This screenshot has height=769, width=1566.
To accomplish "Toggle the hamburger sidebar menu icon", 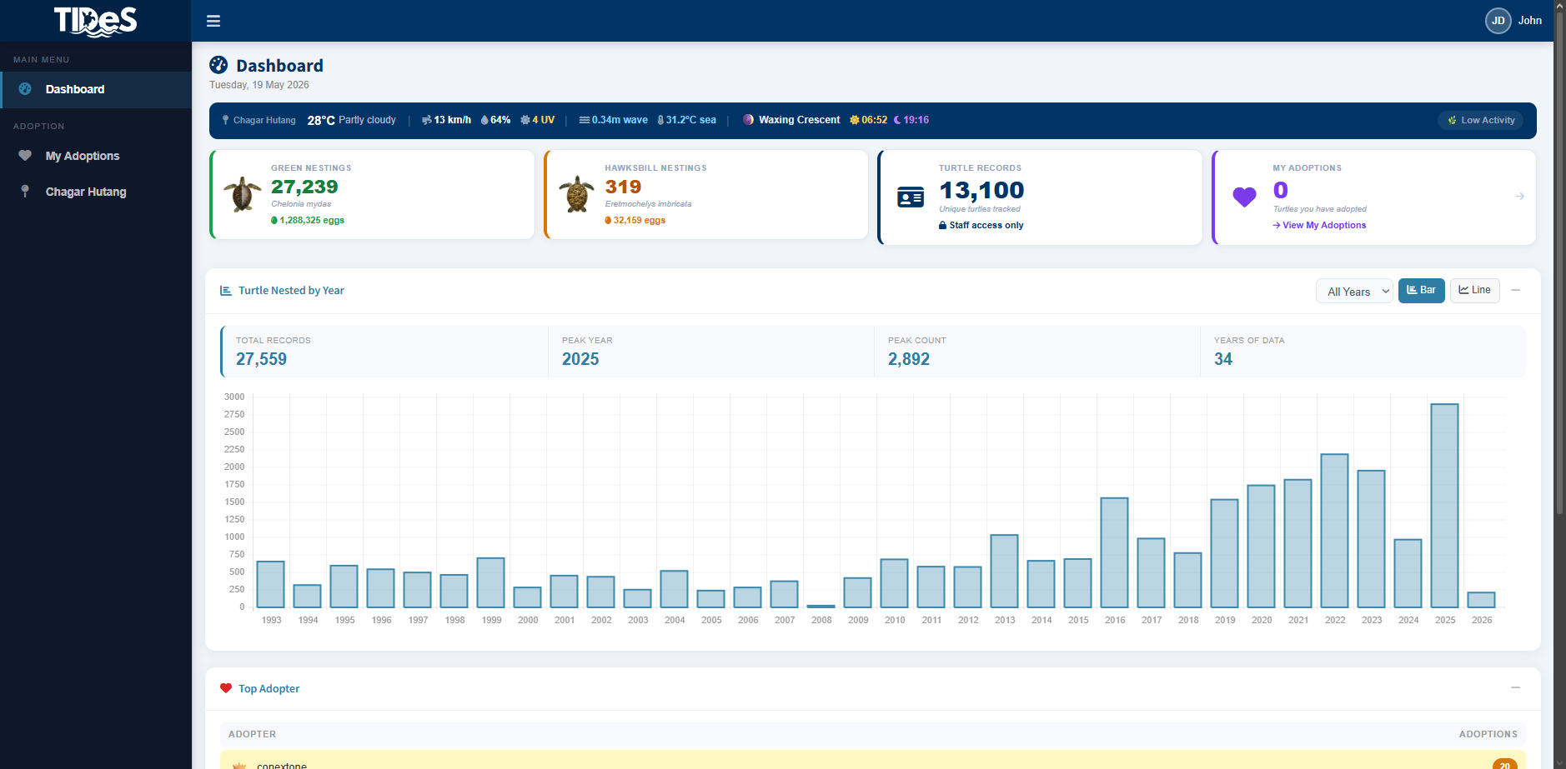I will click(213, 21).
